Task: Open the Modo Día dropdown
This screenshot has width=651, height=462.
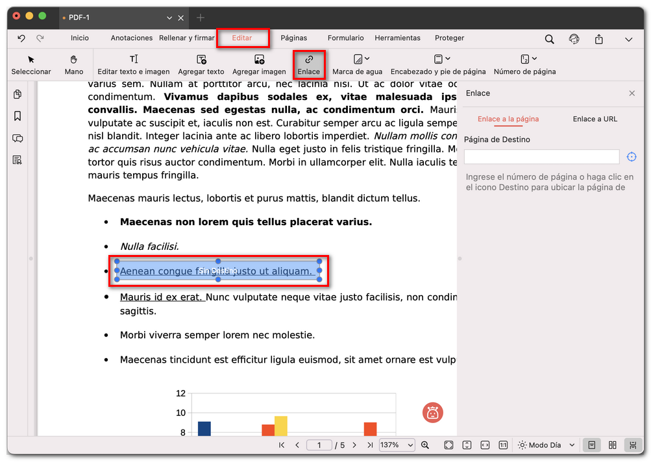Action: (546, 445)
